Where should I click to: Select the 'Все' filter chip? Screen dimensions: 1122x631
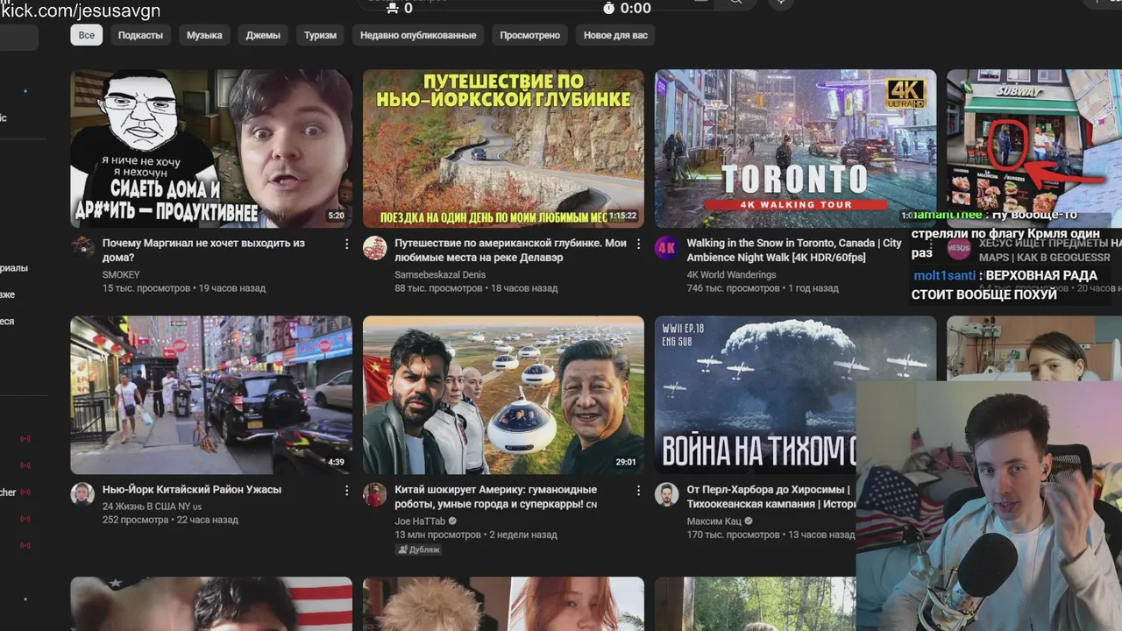click(87, 35)
